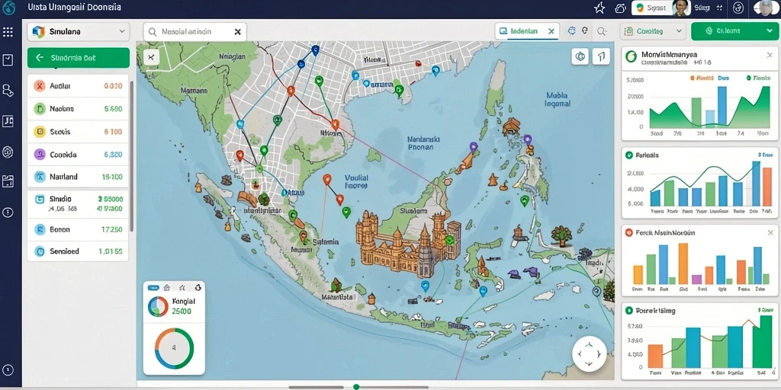Viewport: 781px width, 390px height.
Task: Click the green slider handle at bottom
Action: 356,386
